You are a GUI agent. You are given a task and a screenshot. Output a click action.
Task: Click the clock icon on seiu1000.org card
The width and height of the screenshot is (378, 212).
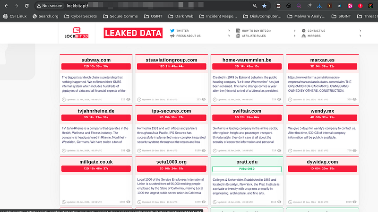tap(139, 202)
